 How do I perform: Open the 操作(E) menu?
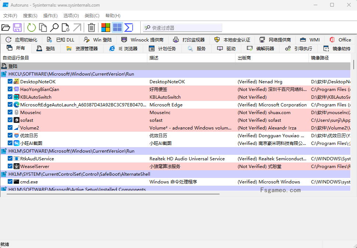click(x=50, y=16)
